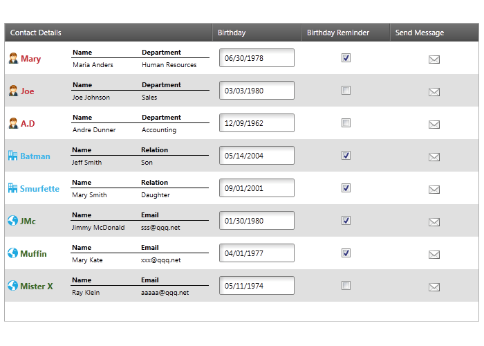
Task: Click the globe icon next to Muffin
Action: 12,253
